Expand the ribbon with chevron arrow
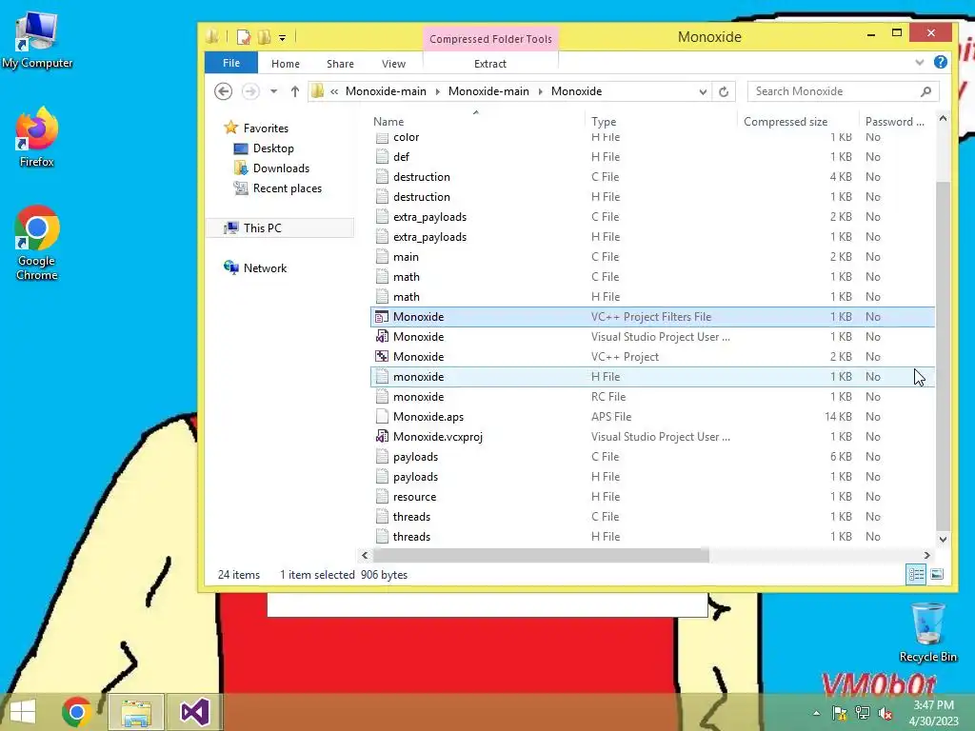Viewport: 975px width, 731px height. (919, 62)
